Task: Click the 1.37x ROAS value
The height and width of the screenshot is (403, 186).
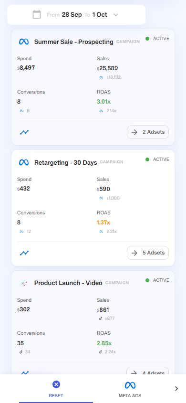Action: (x=103, y=223)
